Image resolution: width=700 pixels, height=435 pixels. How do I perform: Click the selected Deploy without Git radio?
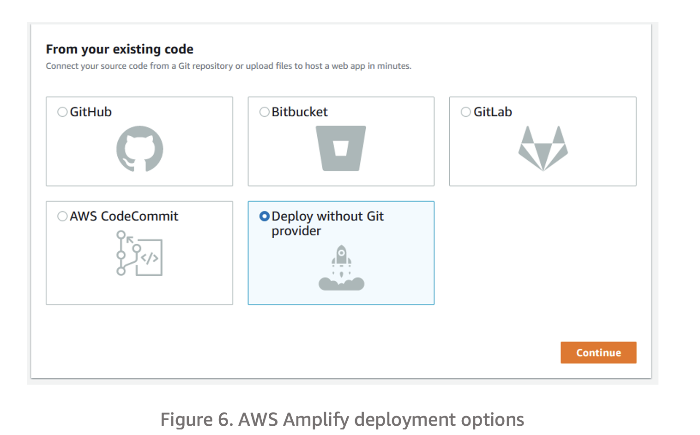tap(264, 216)
